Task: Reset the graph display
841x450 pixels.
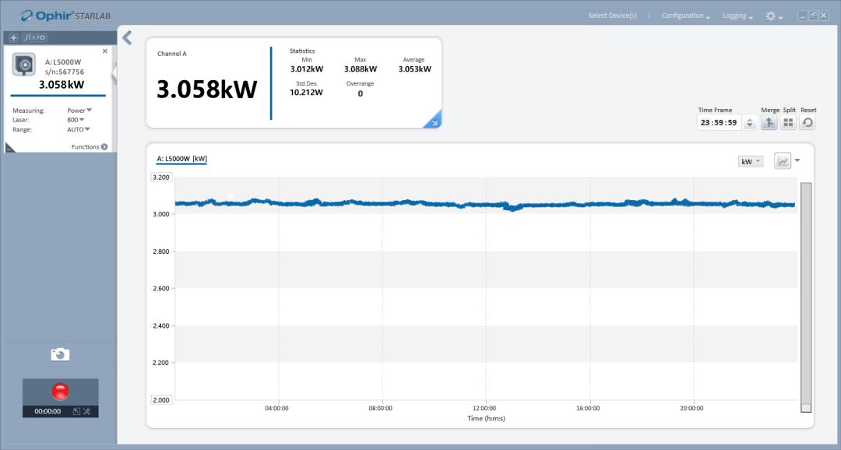Action: click(x=808, y=122)
